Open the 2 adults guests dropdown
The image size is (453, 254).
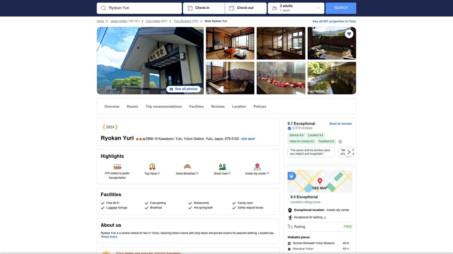tap(296, 8)
